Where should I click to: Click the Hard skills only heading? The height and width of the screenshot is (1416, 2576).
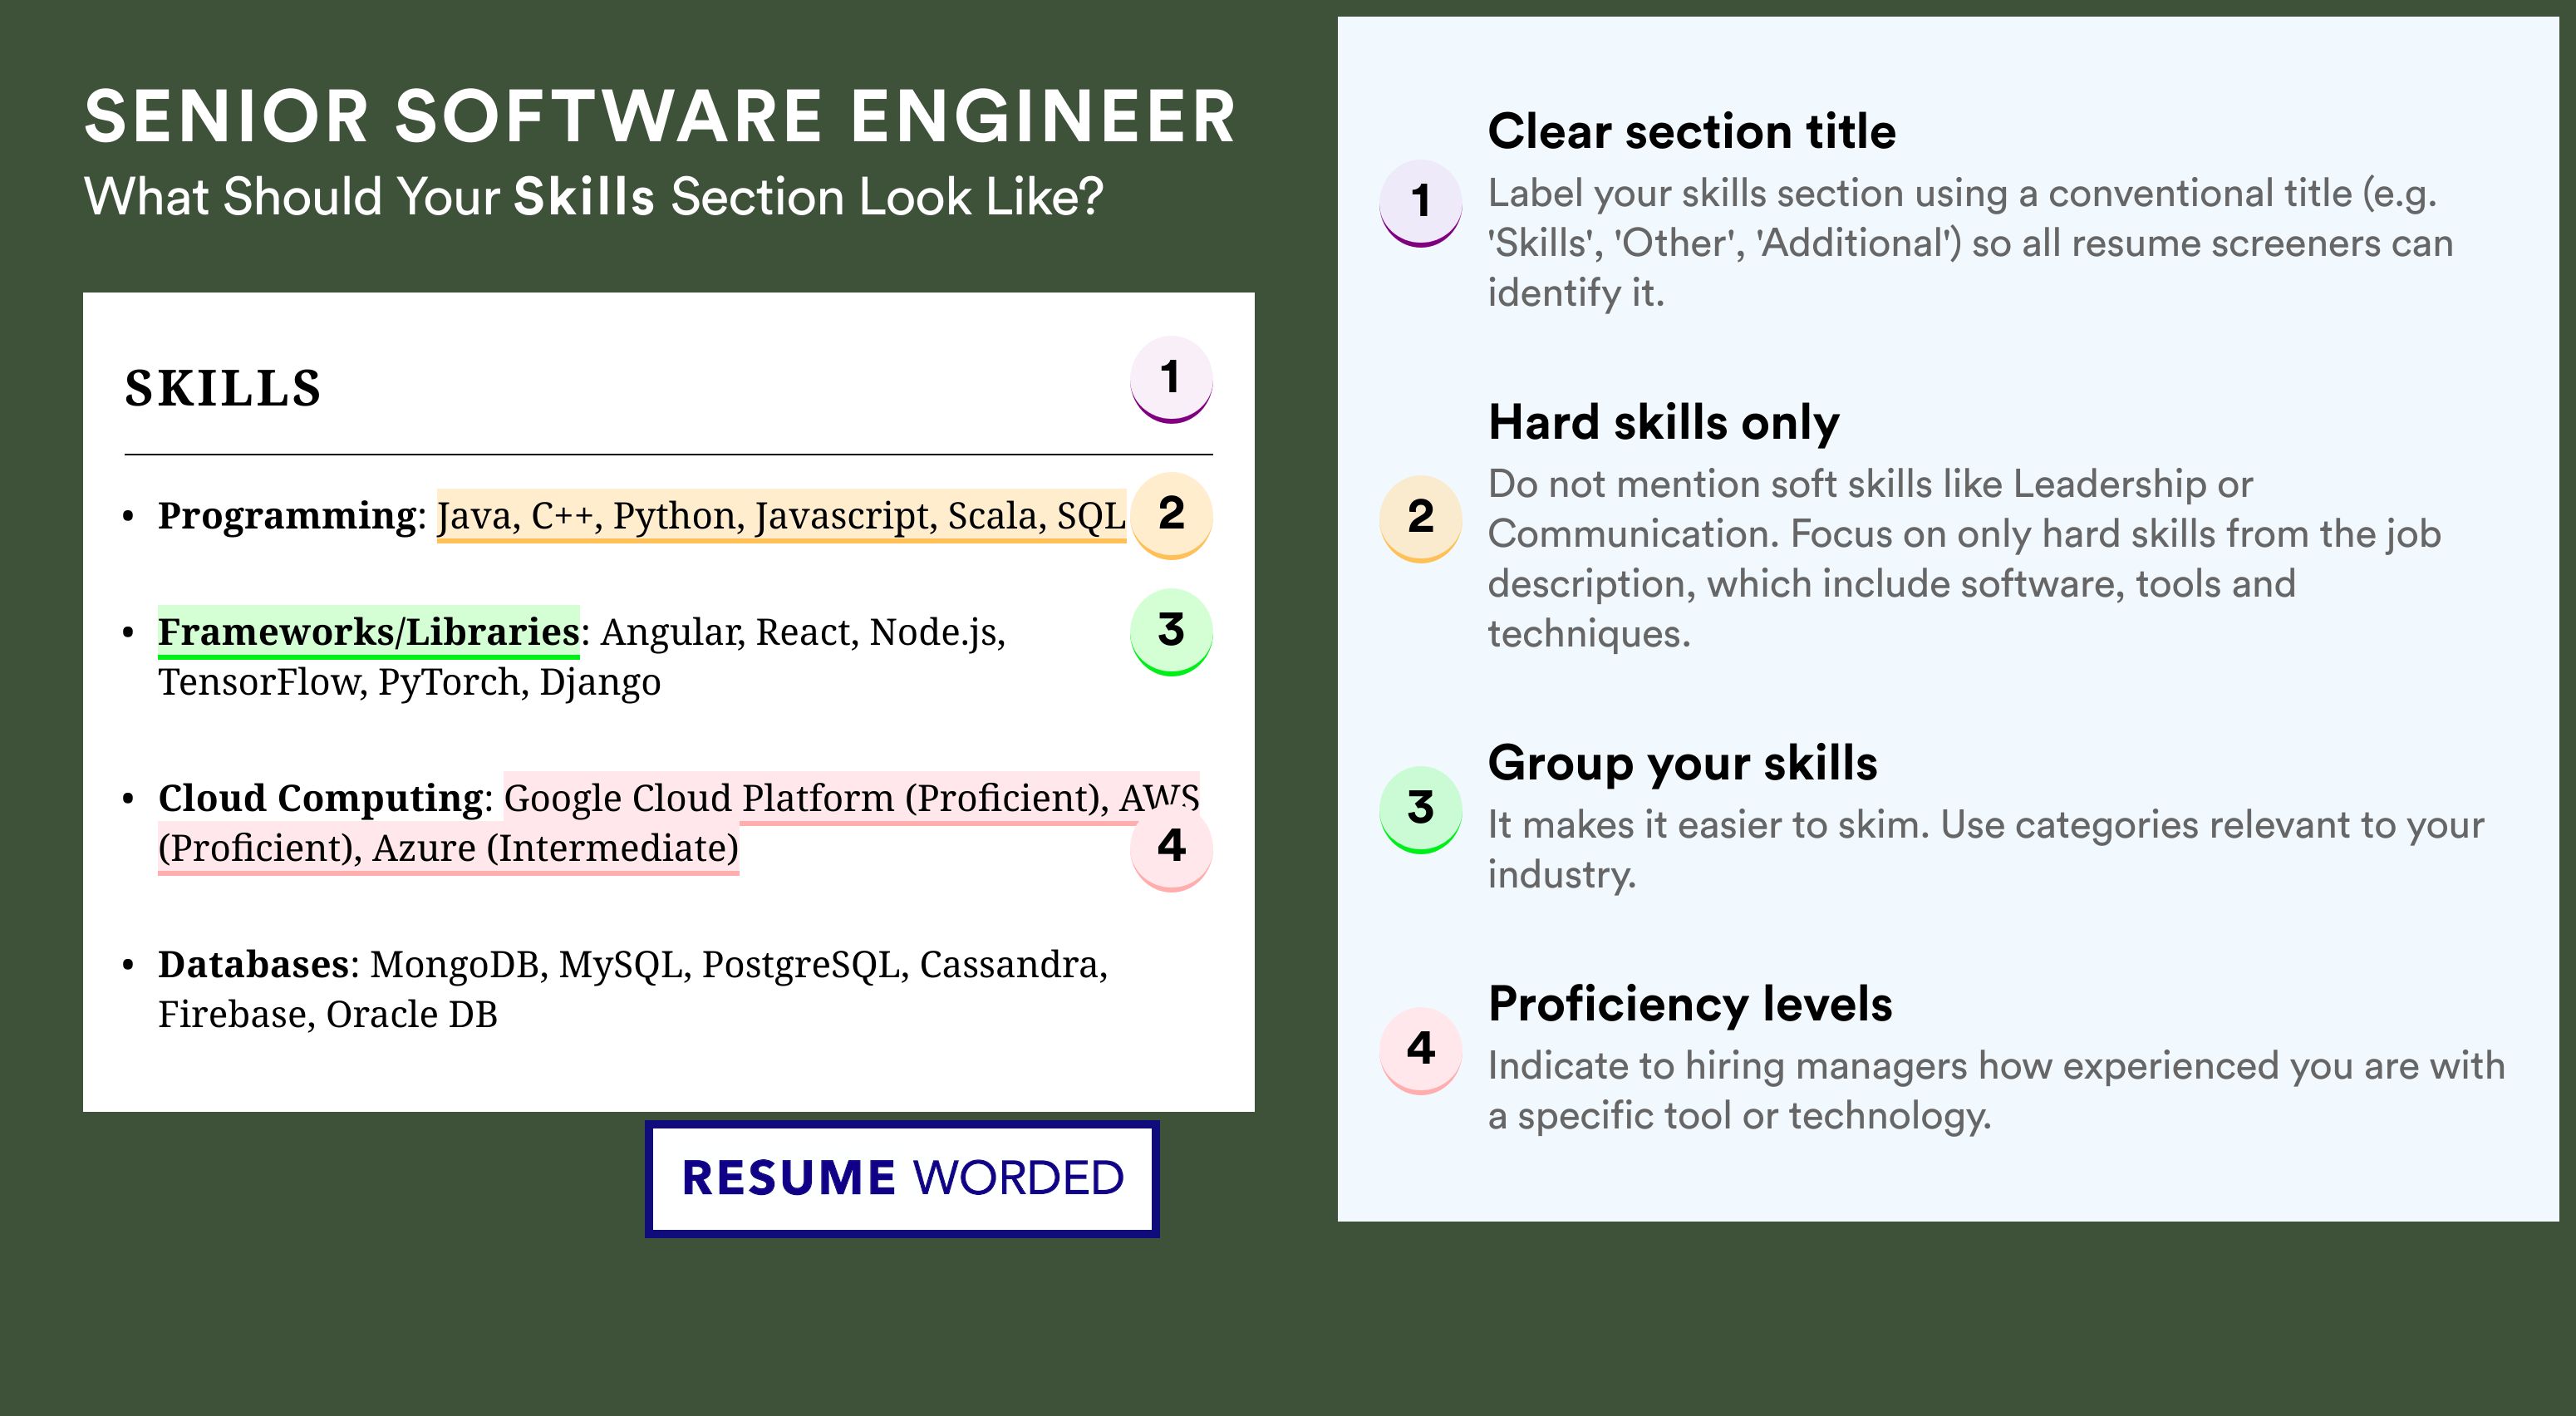(x=1664, y=422)
